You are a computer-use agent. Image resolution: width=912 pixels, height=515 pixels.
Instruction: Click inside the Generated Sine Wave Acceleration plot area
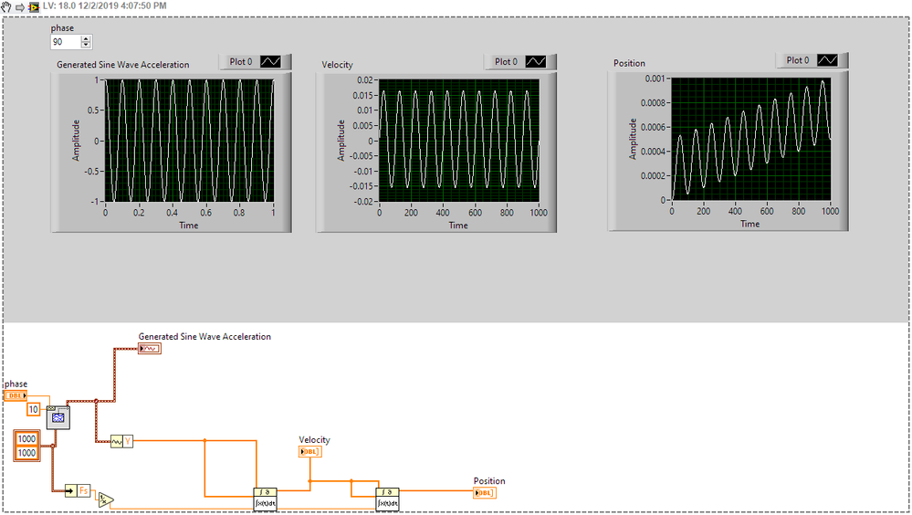(189, 141)
